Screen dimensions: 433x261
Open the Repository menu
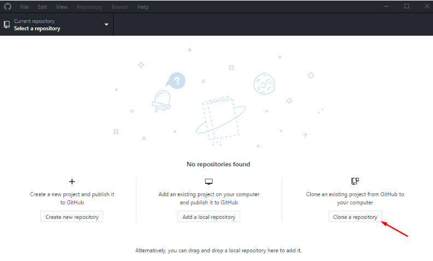click(x=90, y=7)
